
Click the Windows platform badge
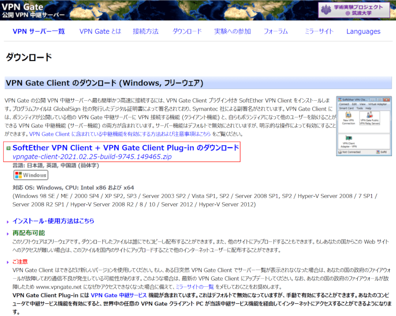(31, 175)
